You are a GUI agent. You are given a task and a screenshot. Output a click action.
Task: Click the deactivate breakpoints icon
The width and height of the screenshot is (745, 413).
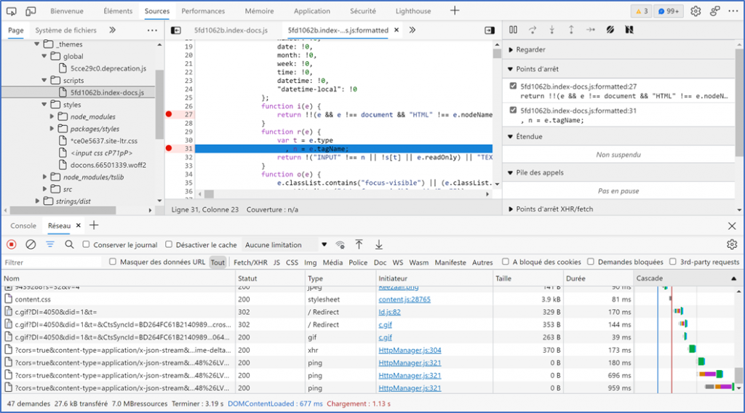pos(610,30)
